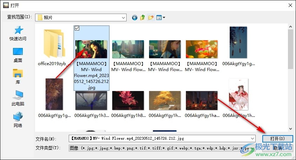The height and width of the screenshot is (160, 296).
Task: Select the dark sparkle portrait thumbnail
Action: click(x=54, y=94)
